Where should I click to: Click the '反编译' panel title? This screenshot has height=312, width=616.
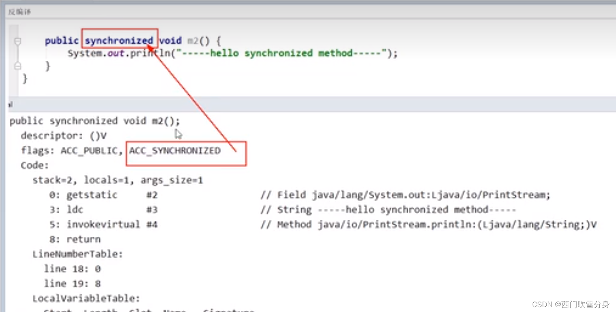[x=19, y=12]
